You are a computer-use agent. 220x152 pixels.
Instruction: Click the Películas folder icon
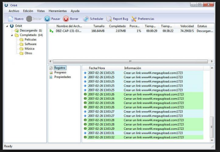(x=22, y=40)
